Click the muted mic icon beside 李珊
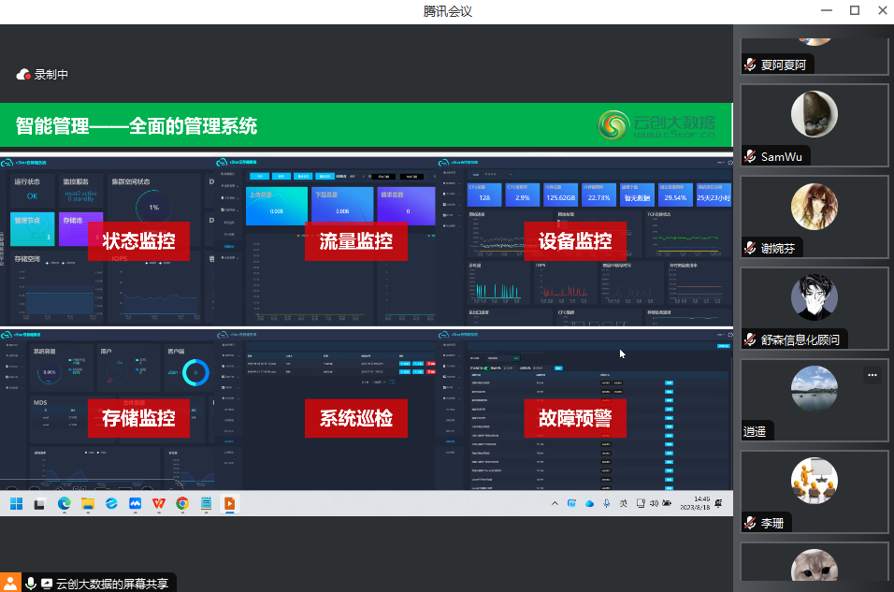Screen dimensions: 894x592 click(750, 523)
